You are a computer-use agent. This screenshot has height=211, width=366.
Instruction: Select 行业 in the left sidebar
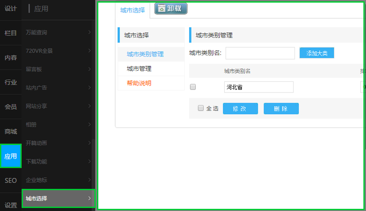coord(11,82)
